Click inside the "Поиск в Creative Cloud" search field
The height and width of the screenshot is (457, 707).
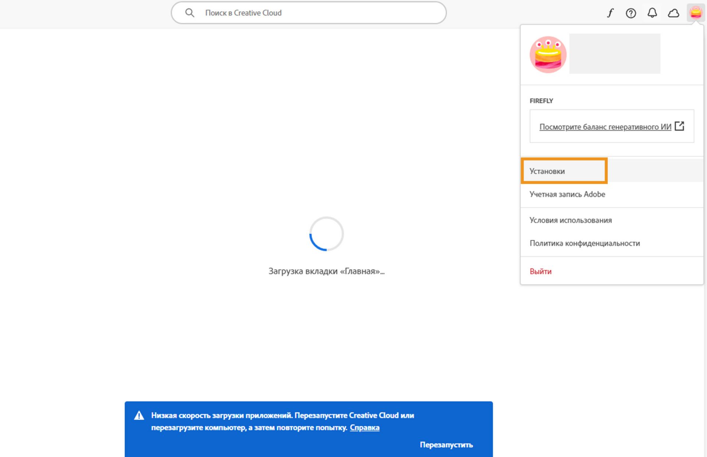[309, 13]
